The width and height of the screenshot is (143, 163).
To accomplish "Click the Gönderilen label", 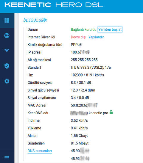I will tap(36, 143).
